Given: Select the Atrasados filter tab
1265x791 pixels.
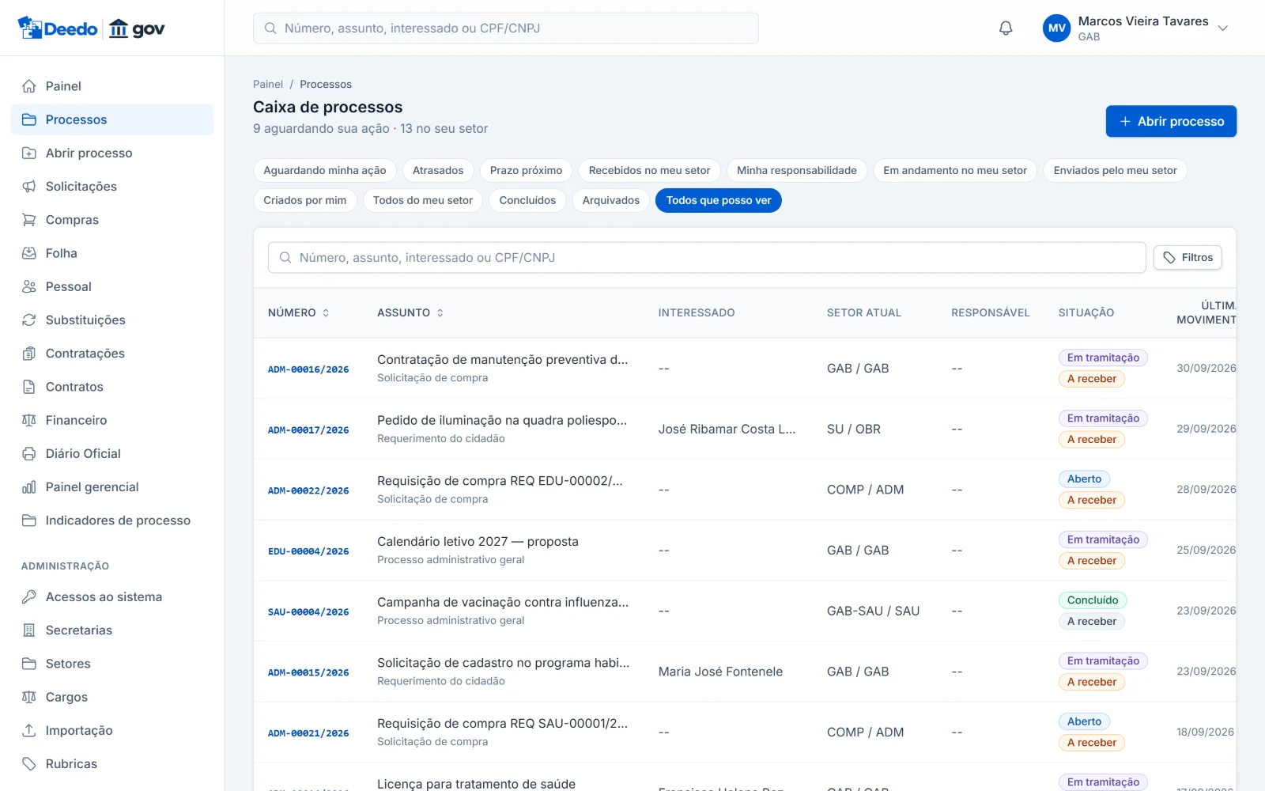Looking at the screenshot, I should pos(438,171).
